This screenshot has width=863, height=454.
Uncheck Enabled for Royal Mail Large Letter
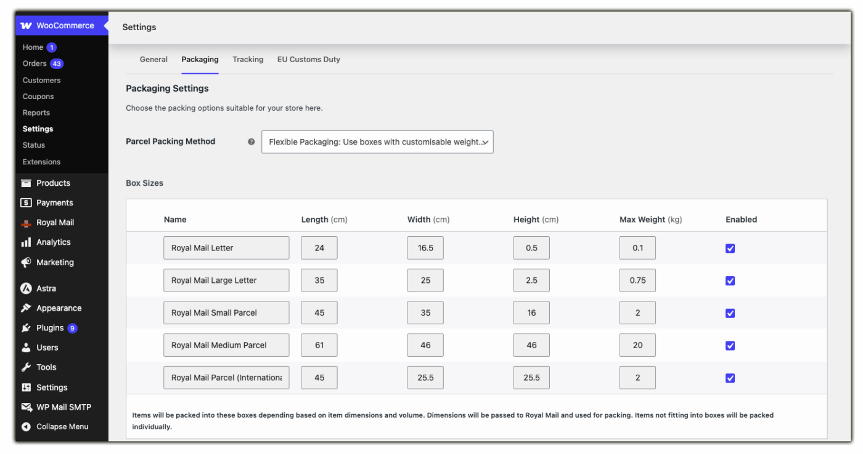[730, 281]
